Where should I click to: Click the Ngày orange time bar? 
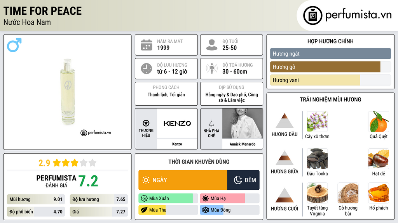point(183,180)
